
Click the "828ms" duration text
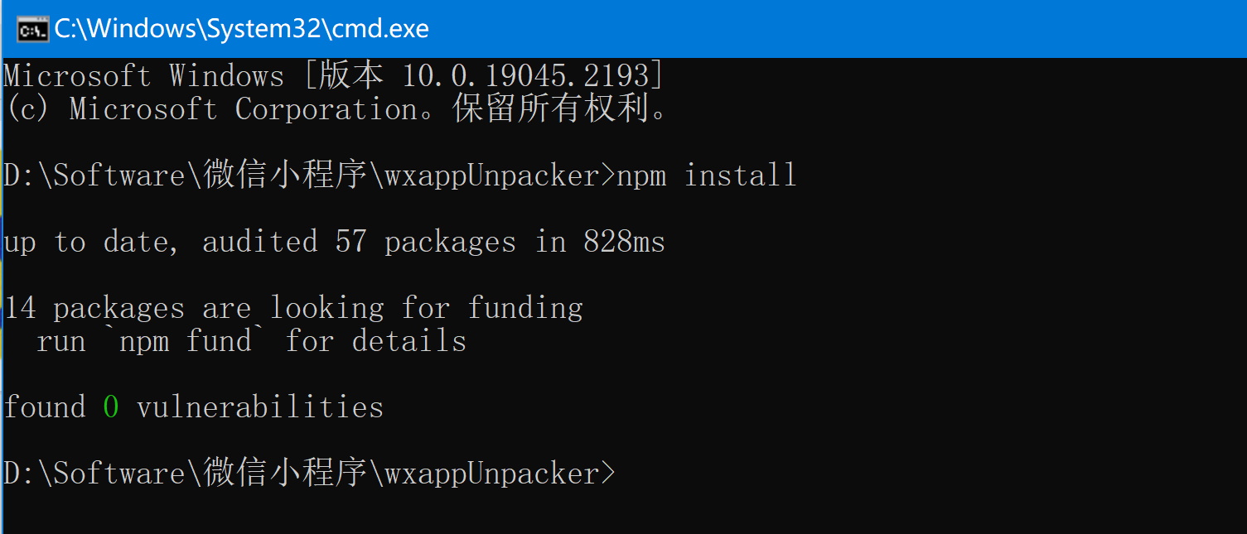click(x=624, y=242)
